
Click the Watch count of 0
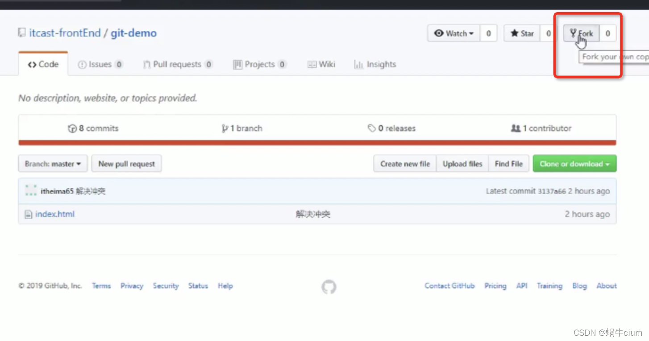coord(489,33)
